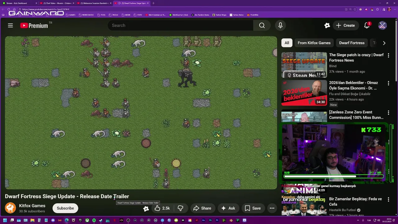
Task: Open the YouTube guide hamburger menu
Action: pos(10,26)
